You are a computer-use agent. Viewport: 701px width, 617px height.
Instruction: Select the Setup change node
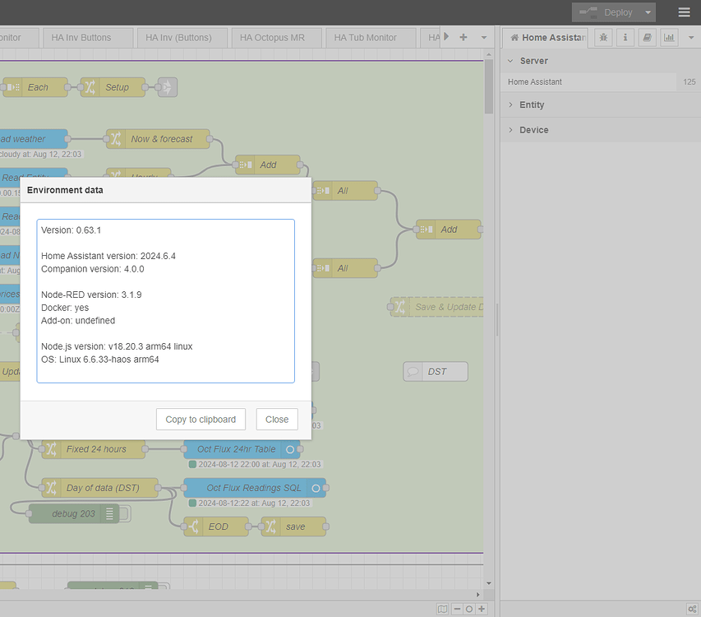tap(113, 87)
